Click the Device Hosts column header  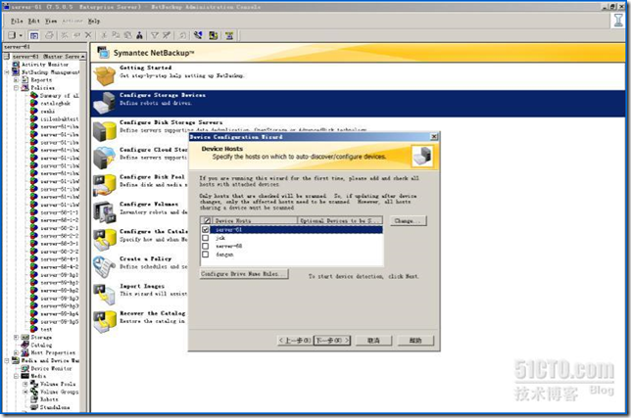pos(255,220)
